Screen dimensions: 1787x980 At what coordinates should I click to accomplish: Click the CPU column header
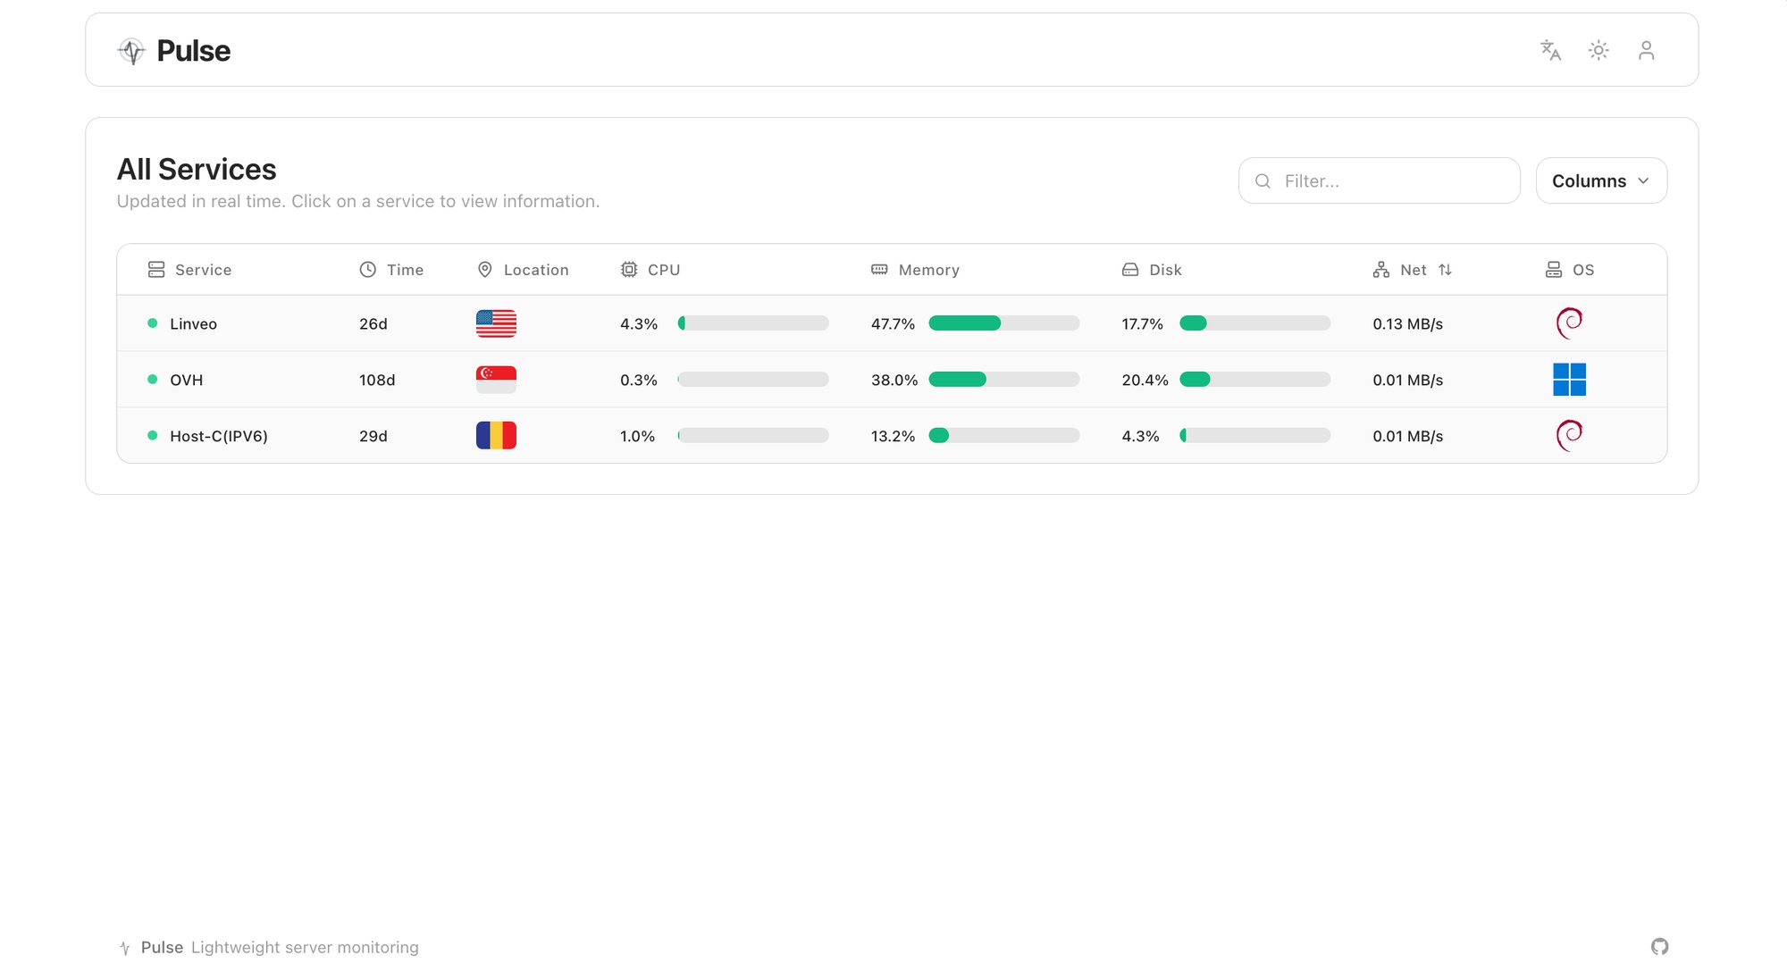(x=663, y=270)
